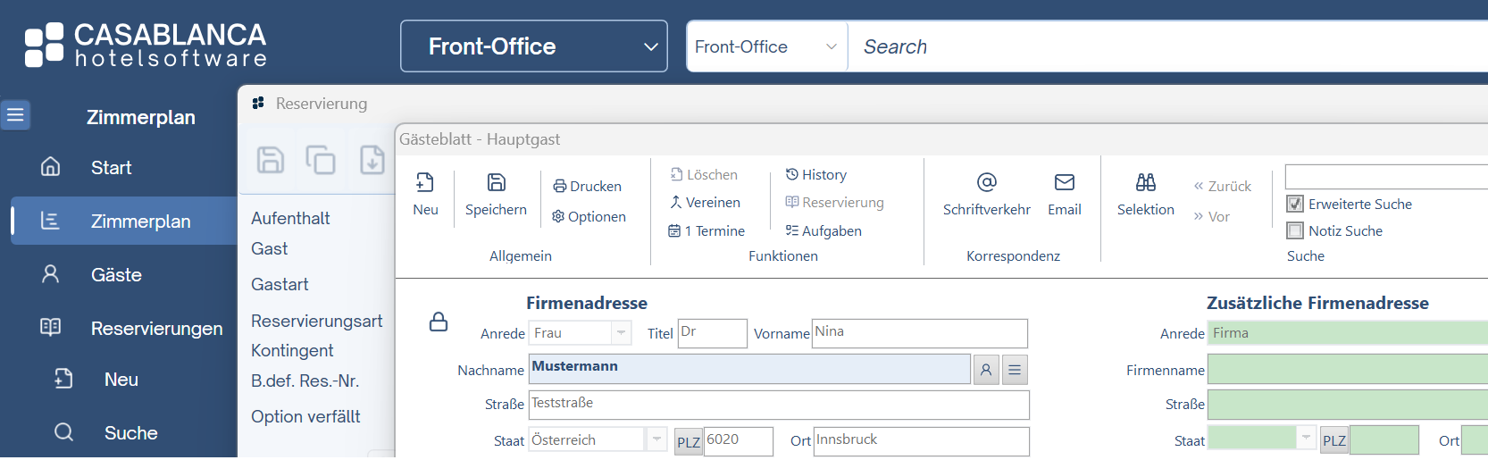1488x460 pixels.
Task: Click the Neu guest icon in ribbon
Action: (x=425, y=183)
